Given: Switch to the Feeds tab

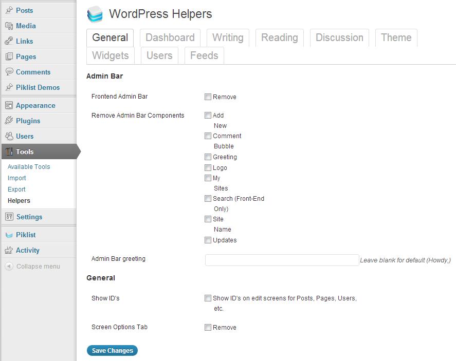Looking at the screenshot, I should point(204,55).
